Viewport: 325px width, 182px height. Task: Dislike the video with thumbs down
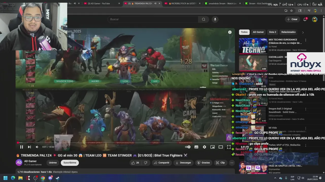point(145,163)
